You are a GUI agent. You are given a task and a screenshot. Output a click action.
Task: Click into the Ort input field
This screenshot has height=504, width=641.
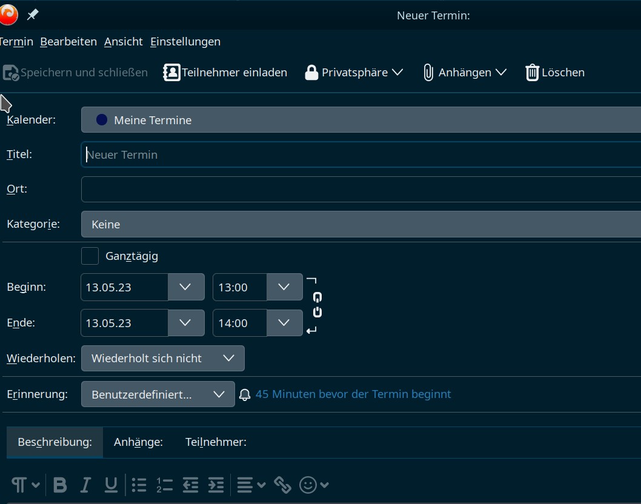click(x=360, y=189)
